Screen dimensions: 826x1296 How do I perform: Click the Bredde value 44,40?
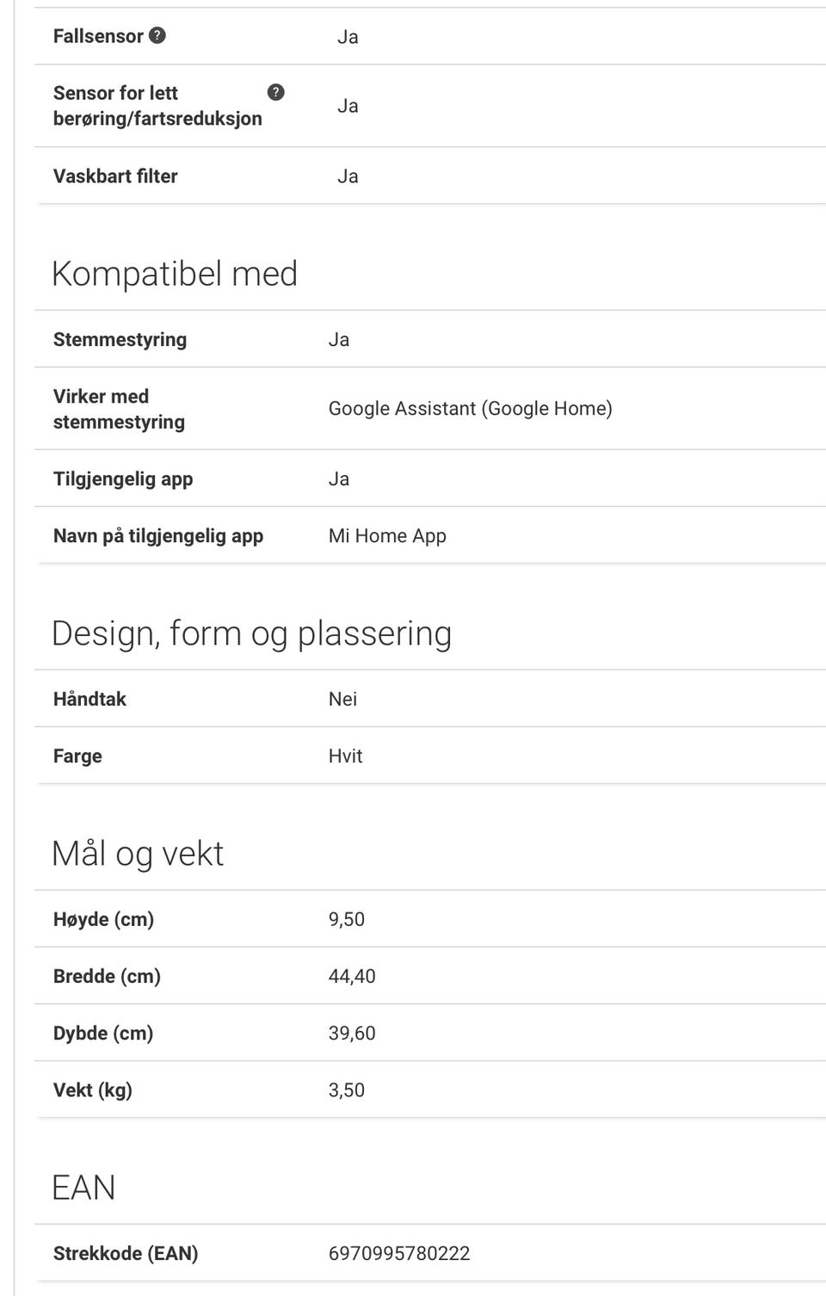click(x=352, y=976)
